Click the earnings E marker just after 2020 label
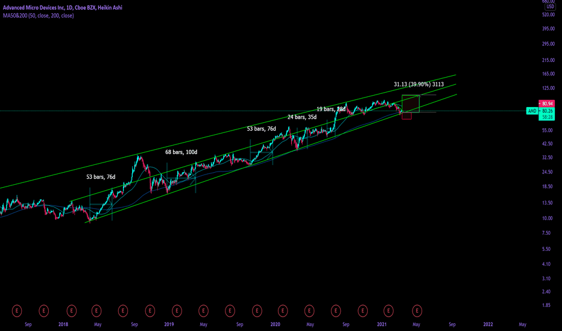562x331 pixels. (x=283, y=311)
